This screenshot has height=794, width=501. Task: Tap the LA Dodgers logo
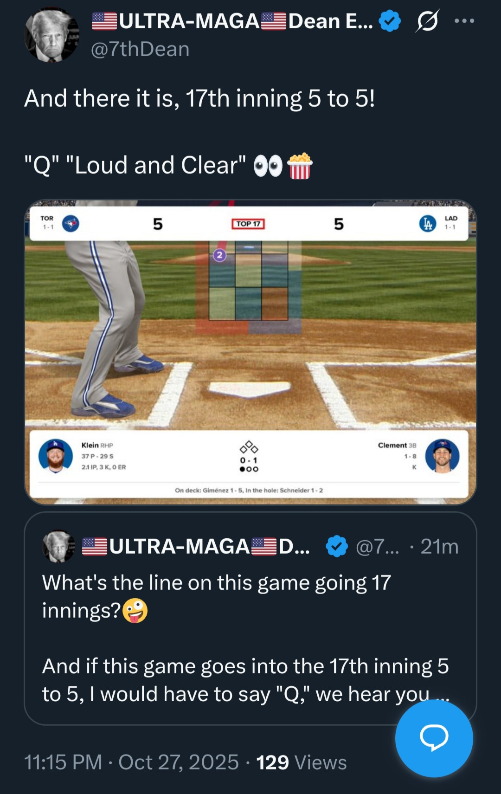427,224
